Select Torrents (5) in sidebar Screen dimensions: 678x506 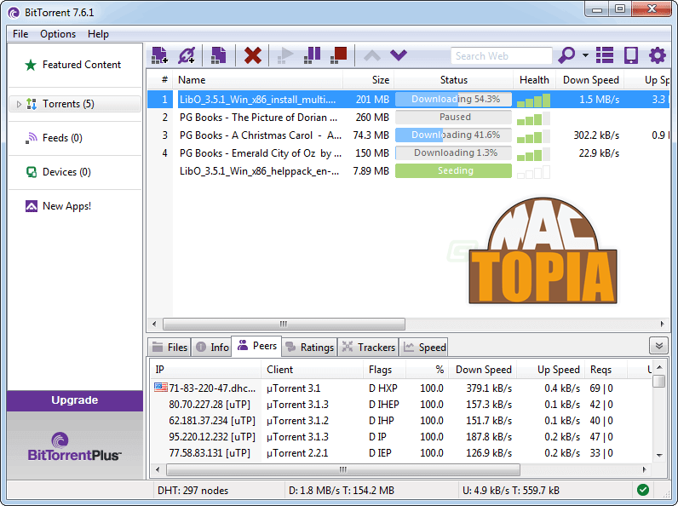pos(75,104)
